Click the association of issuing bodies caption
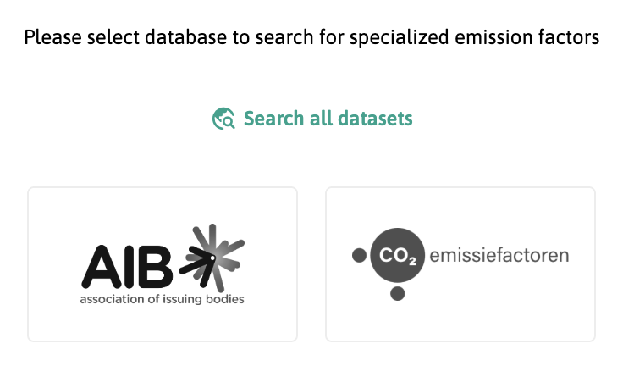The image size is (623, 366). [163, 299]
